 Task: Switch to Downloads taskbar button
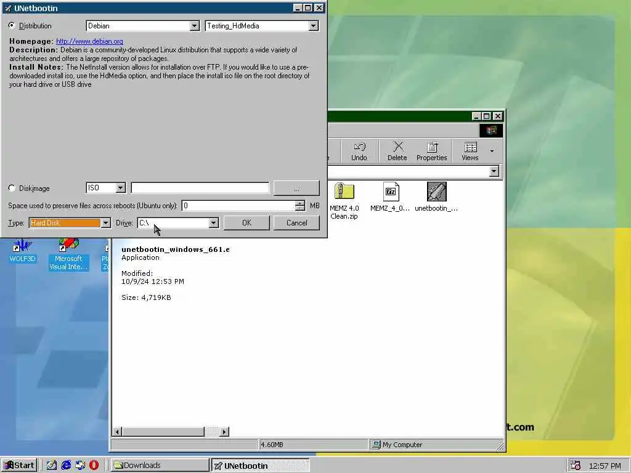(160, 466)
